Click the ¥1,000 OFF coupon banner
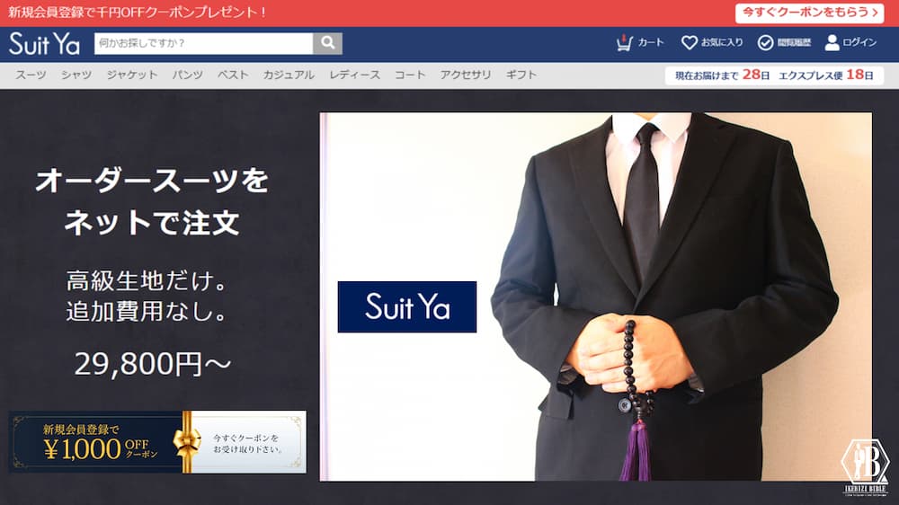899x505 pixels. click(x=157, y=442)
